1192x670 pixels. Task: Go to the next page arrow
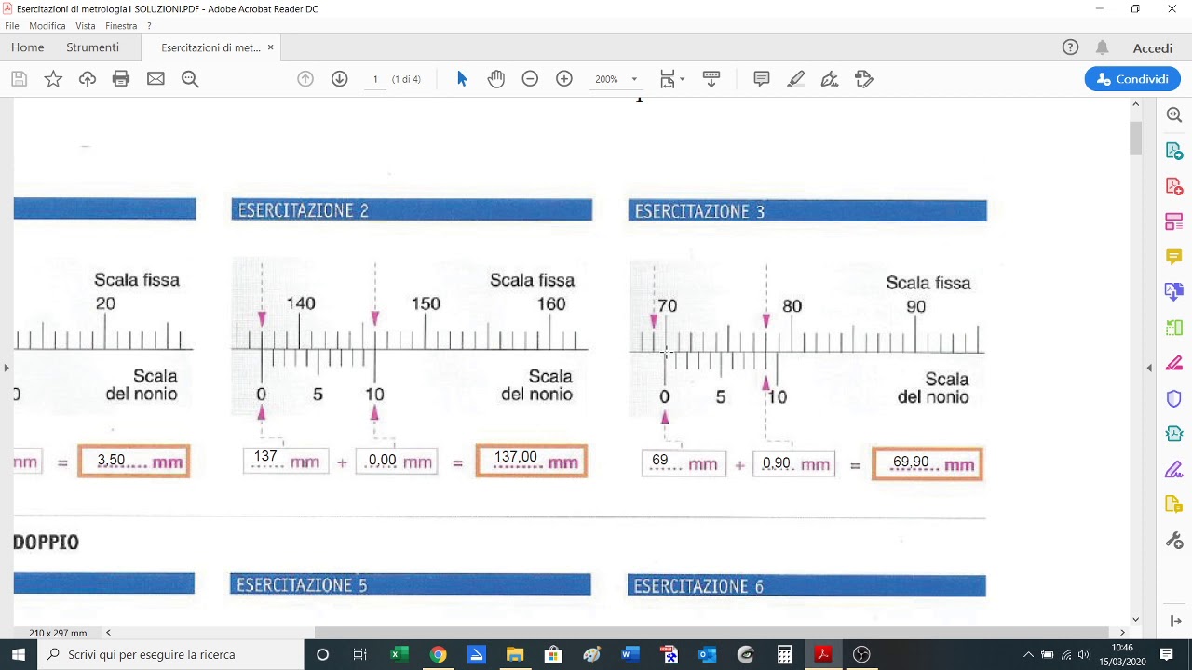tap(340, 79)
